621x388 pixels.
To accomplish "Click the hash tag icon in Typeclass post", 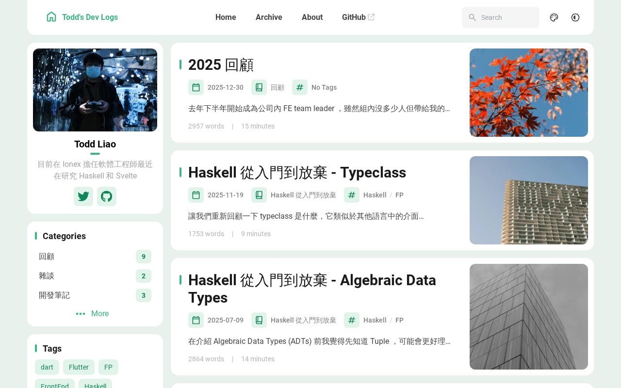I will 352,195.
